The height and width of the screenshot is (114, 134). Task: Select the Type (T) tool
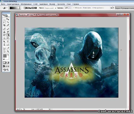pos(8,42)
